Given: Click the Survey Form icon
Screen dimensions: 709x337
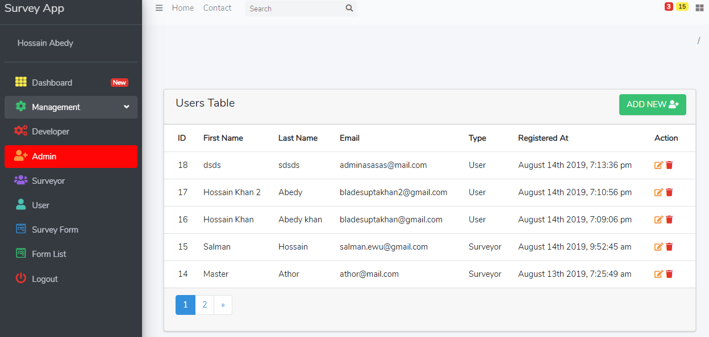Looking at the screenshot, I should [x=21, y=229].
